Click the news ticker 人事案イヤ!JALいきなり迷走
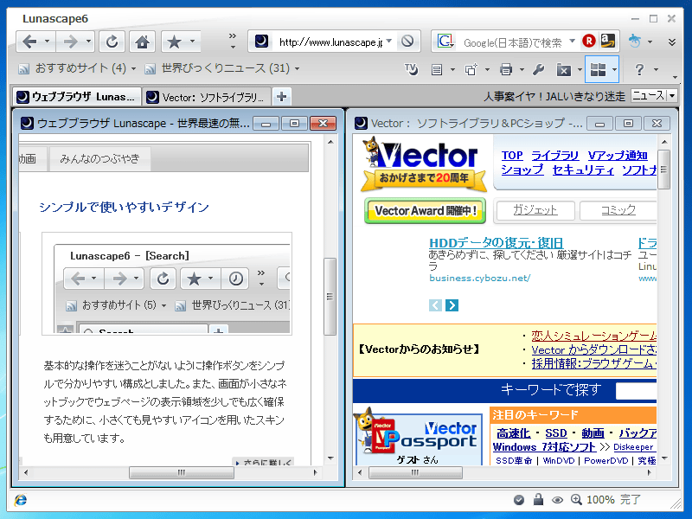Screen dimensions: 692x519 click(x=554, y=96)
